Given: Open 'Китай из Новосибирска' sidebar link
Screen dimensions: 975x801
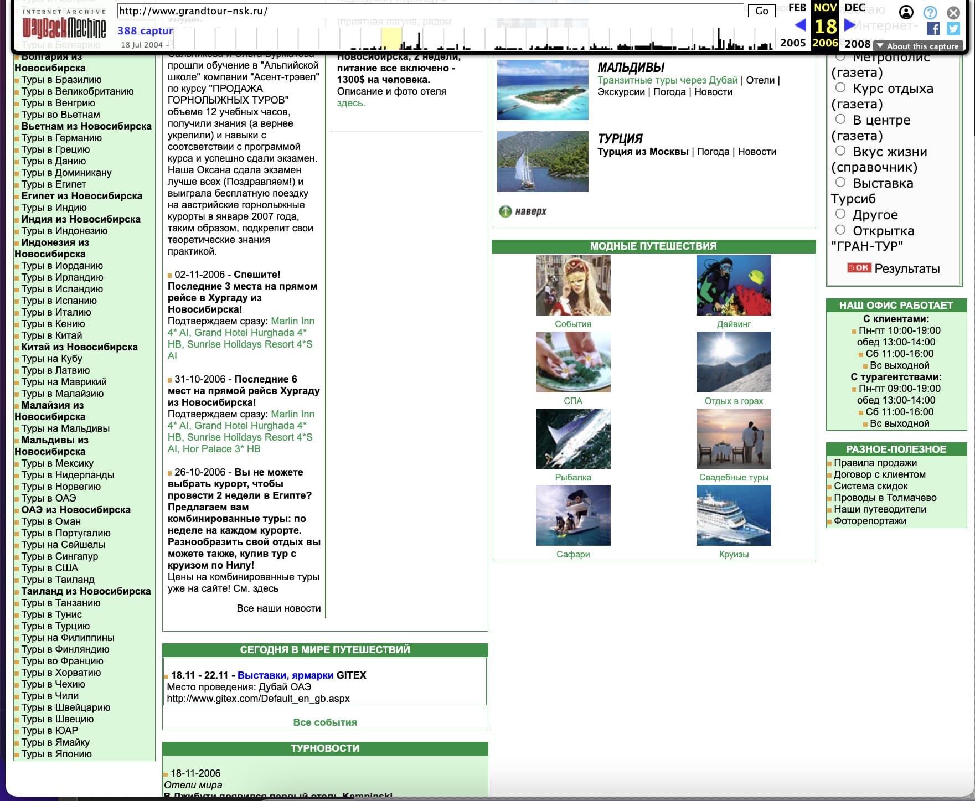Looking at the screenshot, I should coord(79,347).
